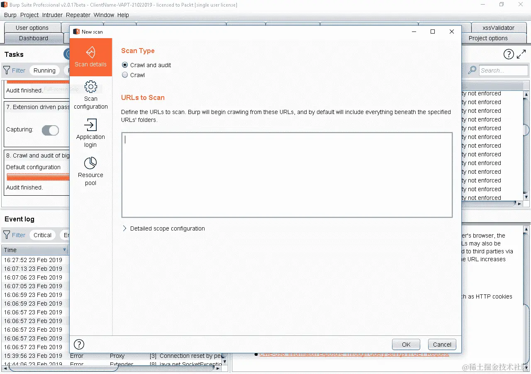Click Cancel in the New scan dialog
Image resolution: width=531 pixels, height=374 pixels.
point(442,345)
